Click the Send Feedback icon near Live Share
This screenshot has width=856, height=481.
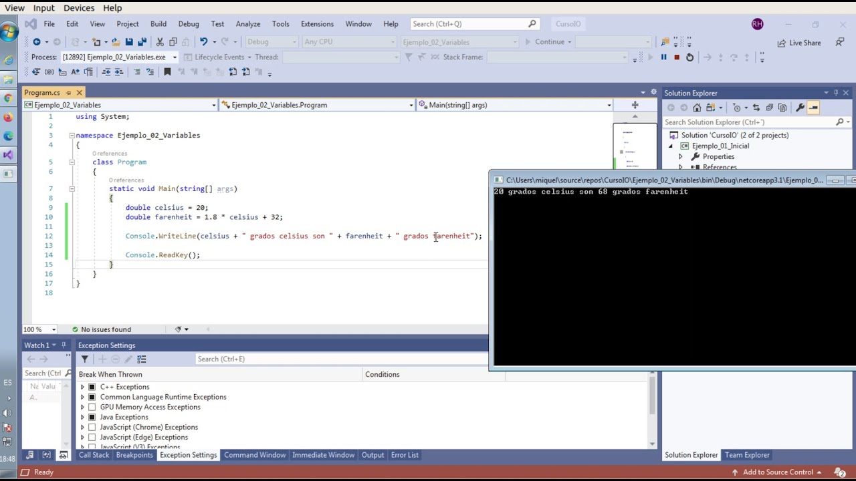[839, 42]
